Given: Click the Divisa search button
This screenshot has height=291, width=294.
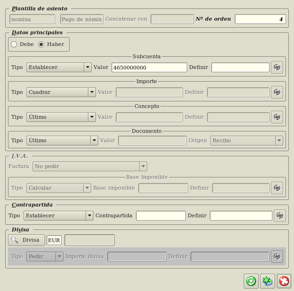Looking at the screenshot, I should pos(27,240).
